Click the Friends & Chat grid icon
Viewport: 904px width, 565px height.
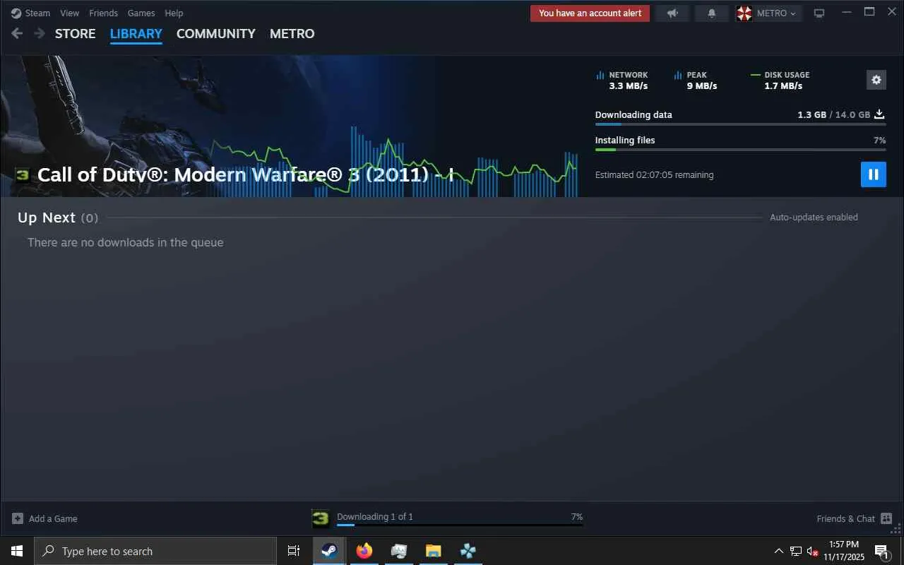coord(886,518)
